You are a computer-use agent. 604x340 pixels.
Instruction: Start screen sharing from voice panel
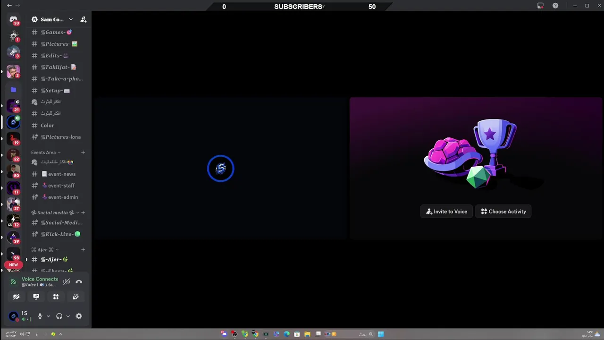pos(36,297)
